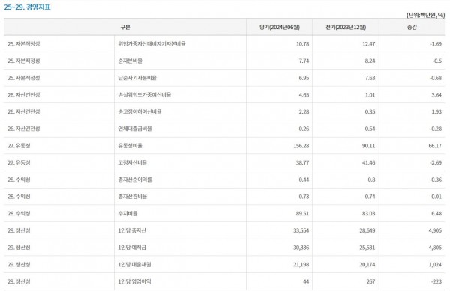Screen dimensions: 450x291
Task: Select the 1인당 총자산 row label
Action: tap(132, 230)
